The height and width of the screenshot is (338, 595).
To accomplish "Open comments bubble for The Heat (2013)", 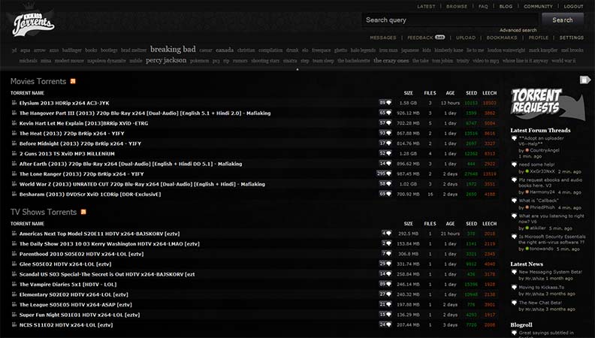I will click(385, 133).
